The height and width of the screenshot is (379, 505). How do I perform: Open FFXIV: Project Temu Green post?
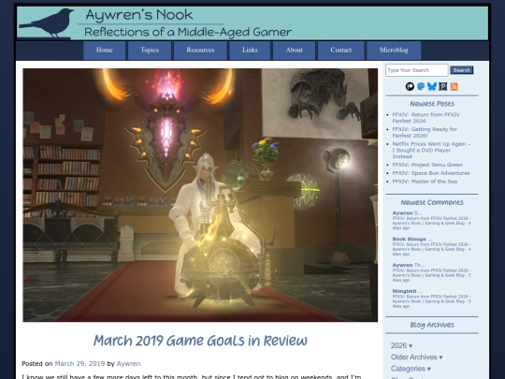(x=427, y=165)
